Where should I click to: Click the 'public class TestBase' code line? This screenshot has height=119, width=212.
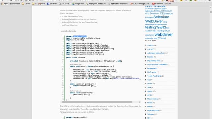coord(76,58)
